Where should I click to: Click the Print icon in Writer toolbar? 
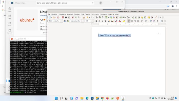(66, 17)
